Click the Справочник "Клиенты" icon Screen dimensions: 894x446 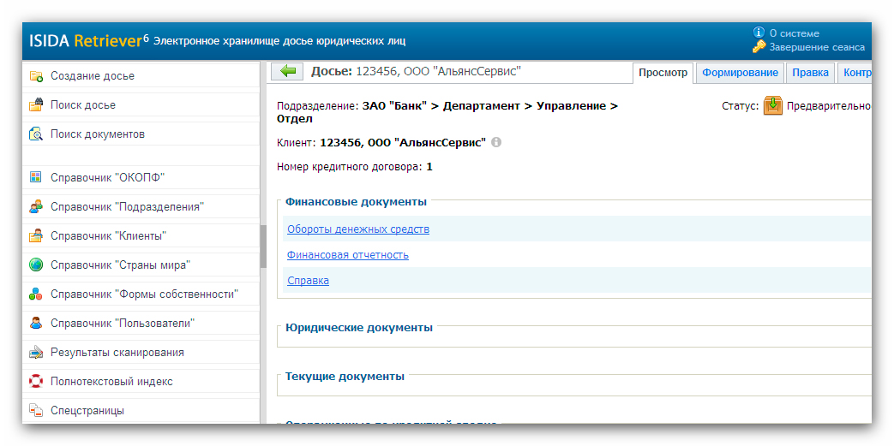(36, 235)
